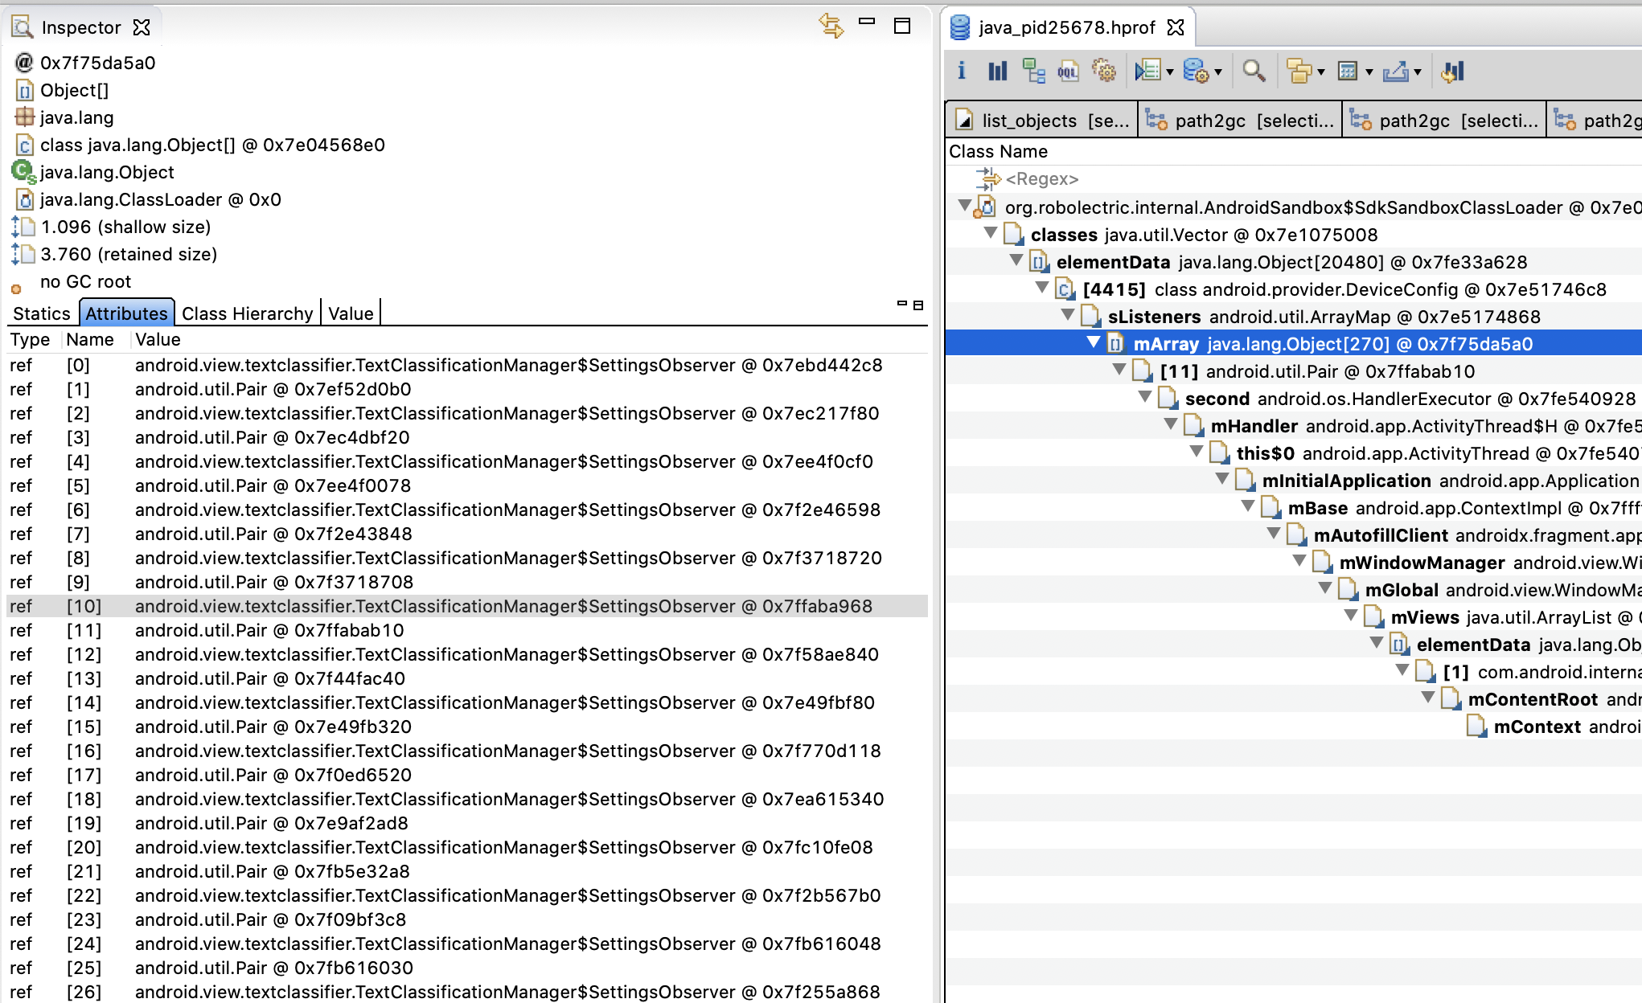Viewport: 1642px width, 1003px height.
Task: Open the grouping options dropdown arrow
Action: point(1320,71)
